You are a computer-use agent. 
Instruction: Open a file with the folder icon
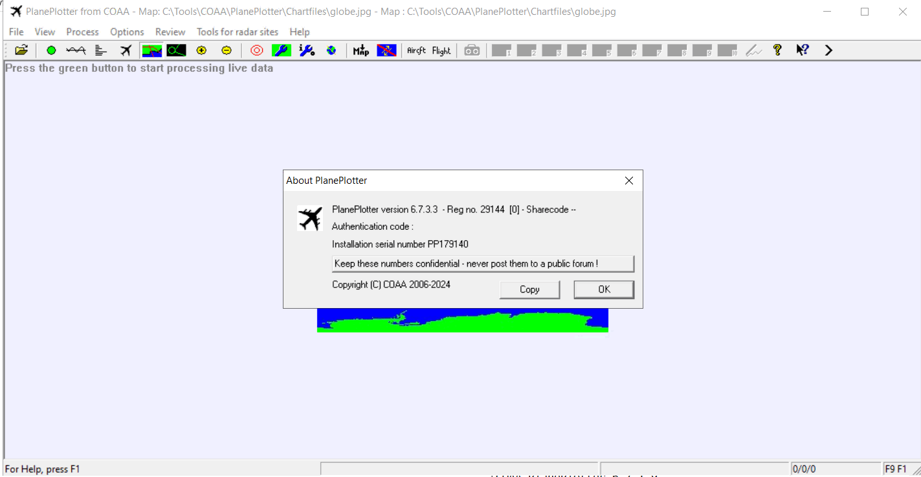21,50
